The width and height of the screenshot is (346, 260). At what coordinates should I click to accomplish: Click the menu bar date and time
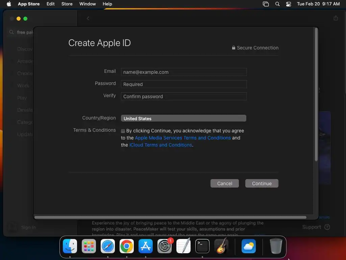pos(318,4)
